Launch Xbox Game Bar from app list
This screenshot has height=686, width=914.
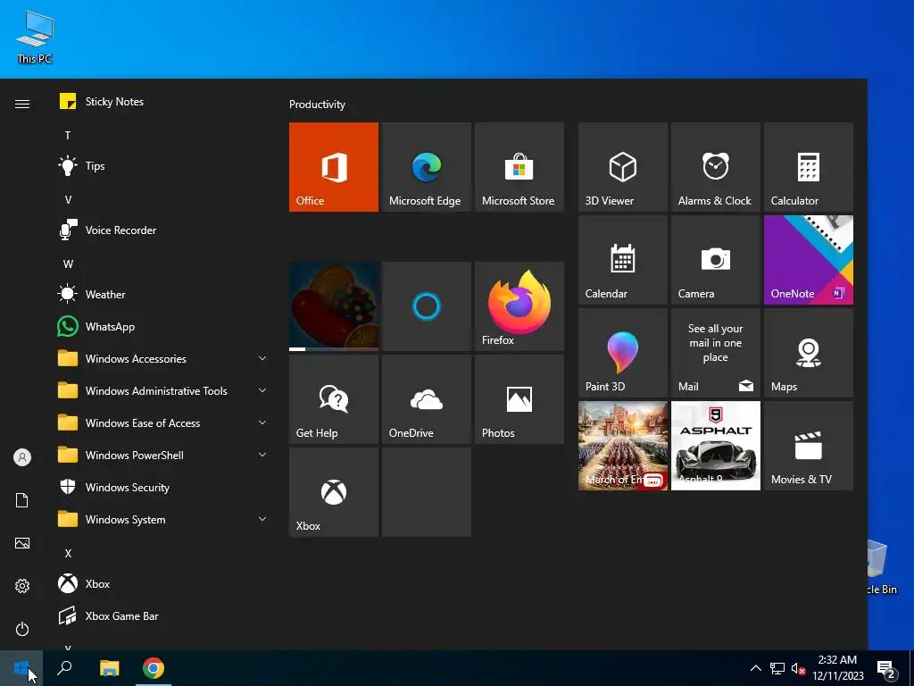tap(162, 616)
